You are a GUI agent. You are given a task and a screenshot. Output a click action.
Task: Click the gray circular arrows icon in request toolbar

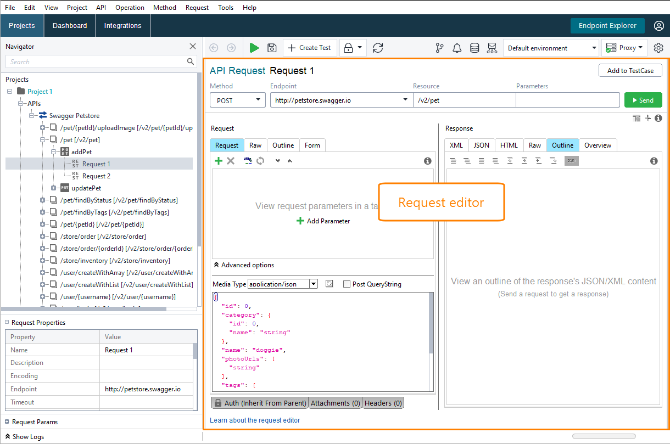click(260, 161)
